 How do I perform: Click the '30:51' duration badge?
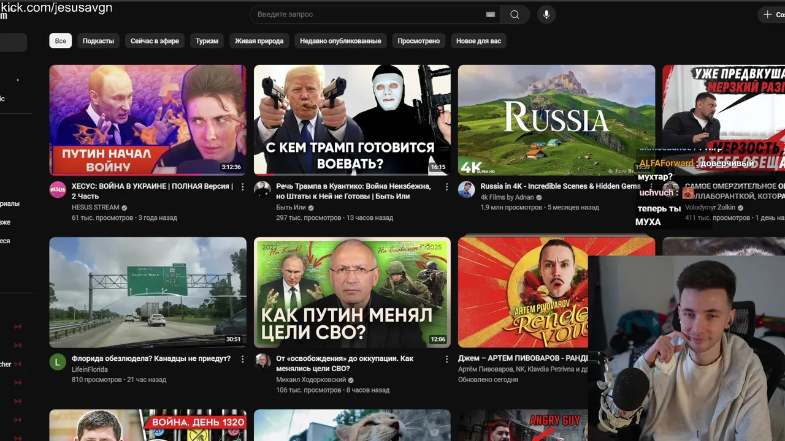click(x=233, y=339)
